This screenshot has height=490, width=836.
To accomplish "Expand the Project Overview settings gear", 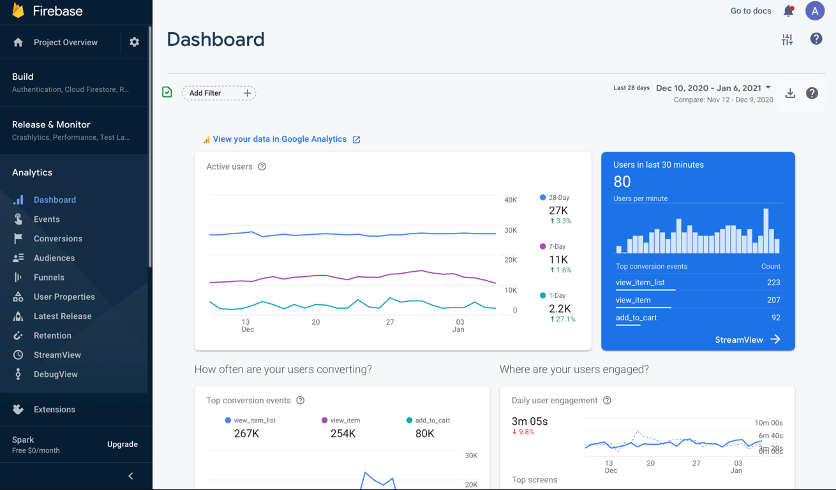I will (x=134, y=42).
